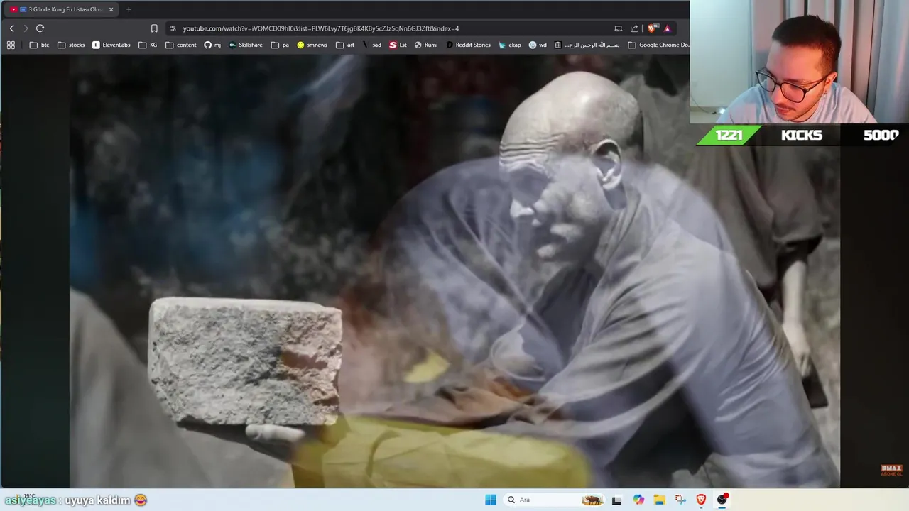Image resolution: width=909 pixels, height=511 pixels.
Task: Go back to the previous page
Action: coord(11,28)
